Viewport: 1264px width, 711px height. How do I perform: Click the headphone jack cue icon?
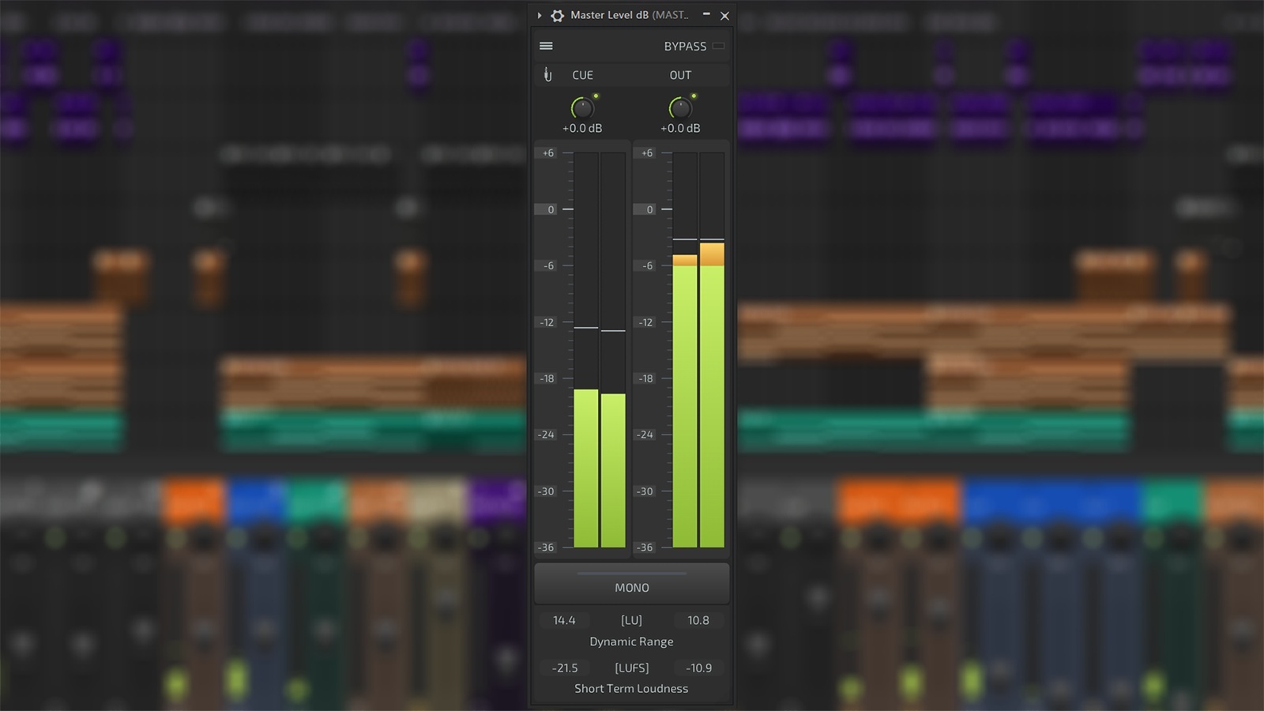click(547, 75)
